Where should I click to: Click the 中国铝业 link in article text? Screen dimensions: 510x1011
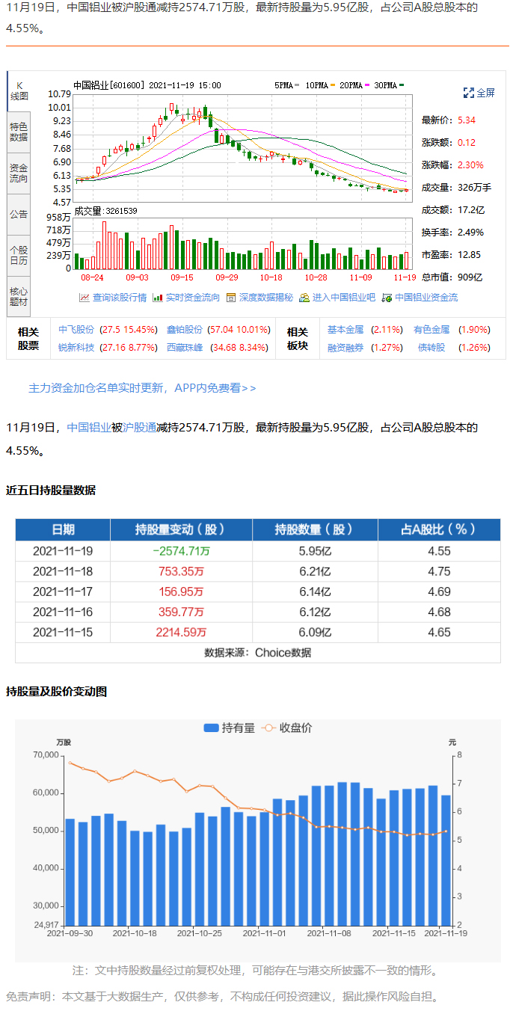click(89, 428)
